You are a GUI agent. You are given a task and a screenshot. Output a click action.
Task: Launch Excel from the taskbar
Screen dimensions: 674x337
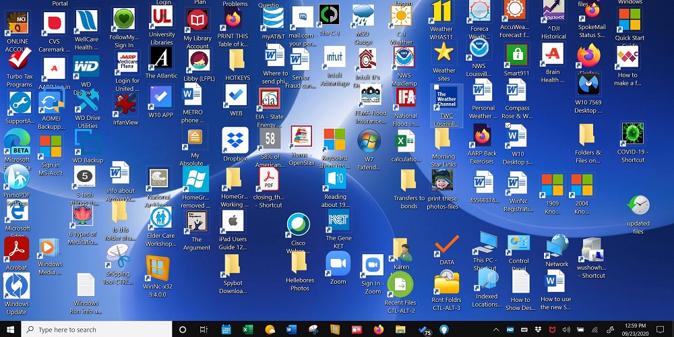[x=247, y=330]
